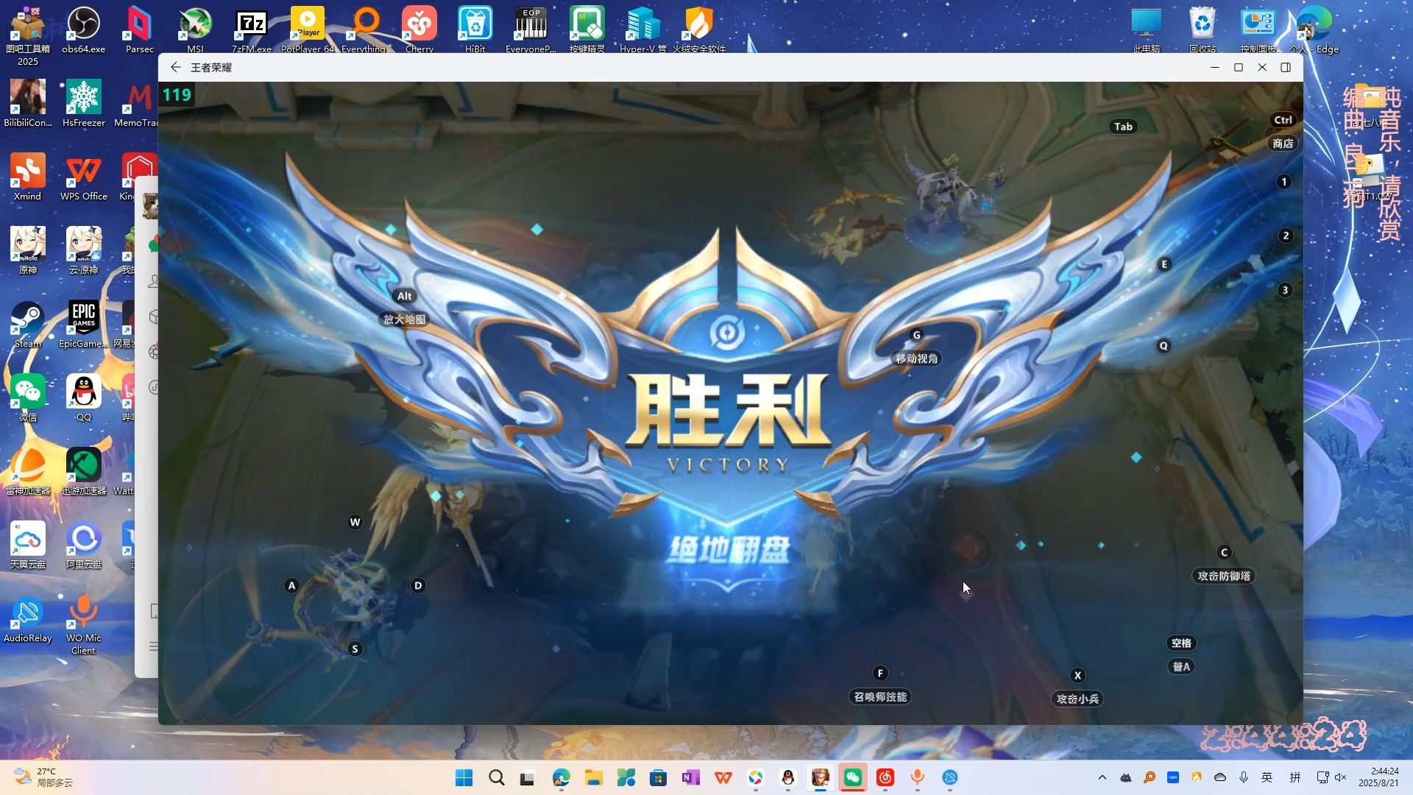Viewport: 1413px width, 795px height.
Task: Click the 119 FPS counter
Action: (177, 95)
